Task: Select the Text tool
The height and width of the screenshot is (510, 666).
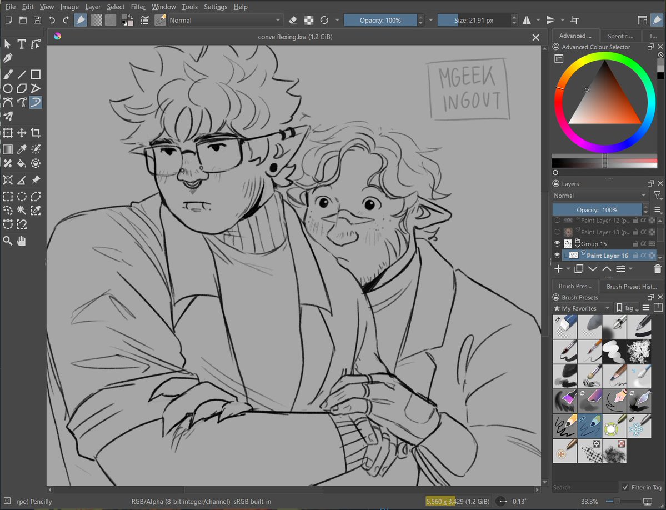Action: click(x=22, y=44)
